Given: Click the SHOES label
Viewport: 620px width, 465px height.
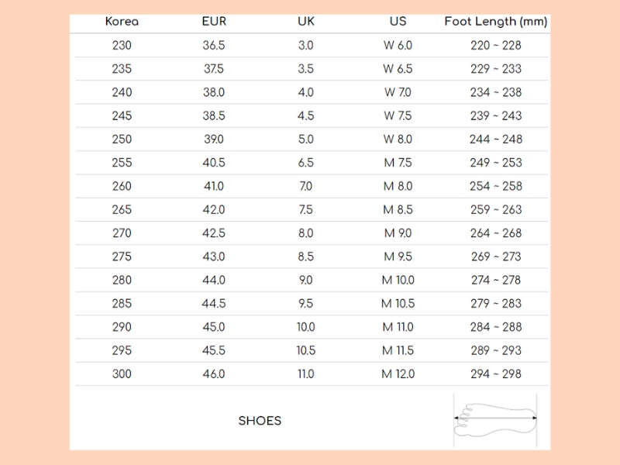Looking at the screenshot, I should [260, 421].
